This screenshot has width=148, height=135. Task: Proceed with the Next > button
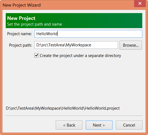(x=99, y=125)
